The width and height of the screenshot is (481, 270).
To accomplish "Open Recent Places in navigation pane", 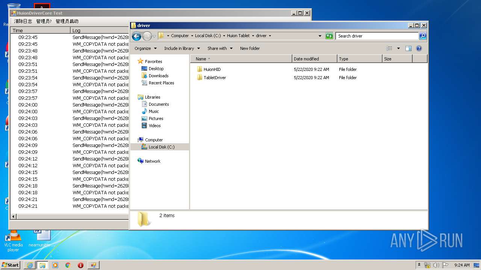I will click(161, 83).
